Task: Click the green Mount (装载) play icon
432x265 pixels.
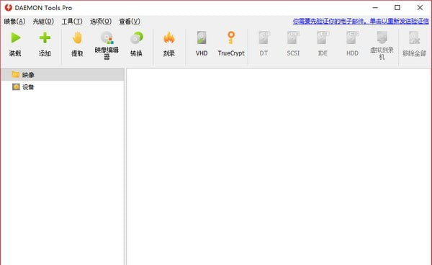Action: pyautogui.click(x=15, y=38)
